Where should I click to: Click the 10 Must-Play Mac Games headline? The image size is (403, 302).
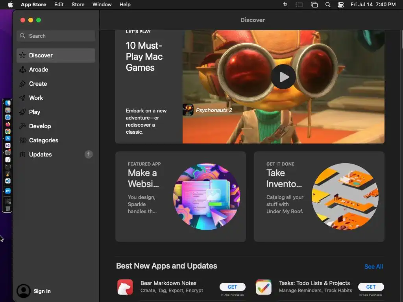[144, 57]
